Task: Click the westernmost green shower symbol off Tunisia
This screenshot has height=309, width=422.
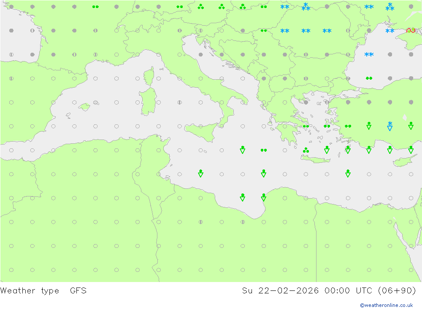Action: [x=200, y=173]
